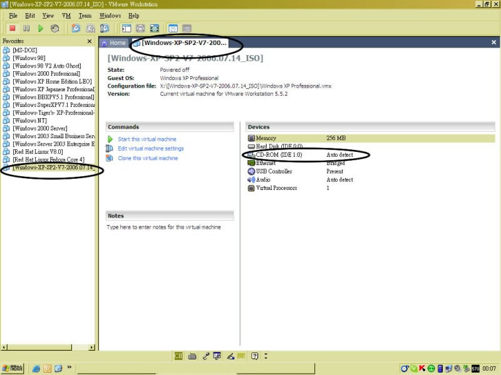Switch to the Home tab
Screen dimensions: 501x375
[114, 43]
